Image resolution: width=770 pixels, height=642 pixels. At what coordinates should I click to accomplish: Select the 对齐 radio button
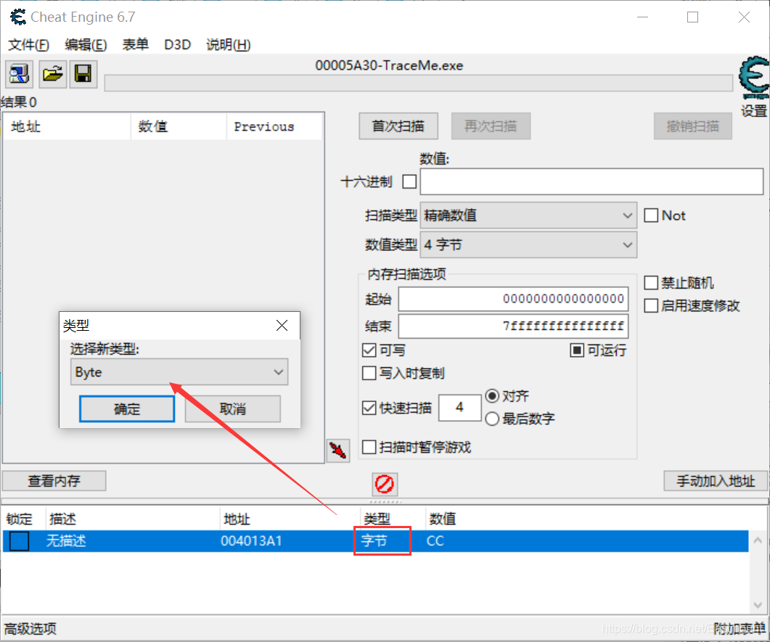coord(492,395)
